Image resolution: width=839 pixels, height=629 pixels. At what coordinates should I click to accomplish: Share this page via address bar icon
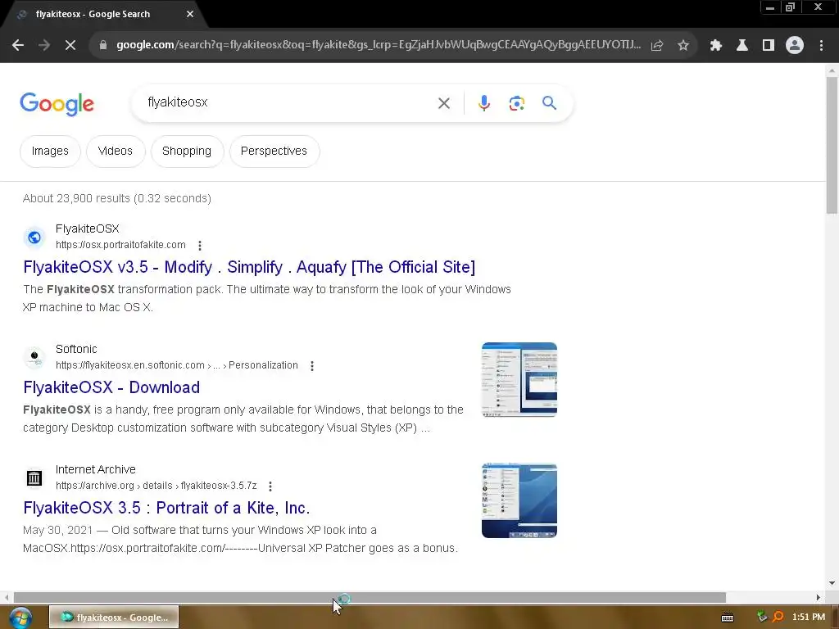pyautogui.click(x=657, y=46)
